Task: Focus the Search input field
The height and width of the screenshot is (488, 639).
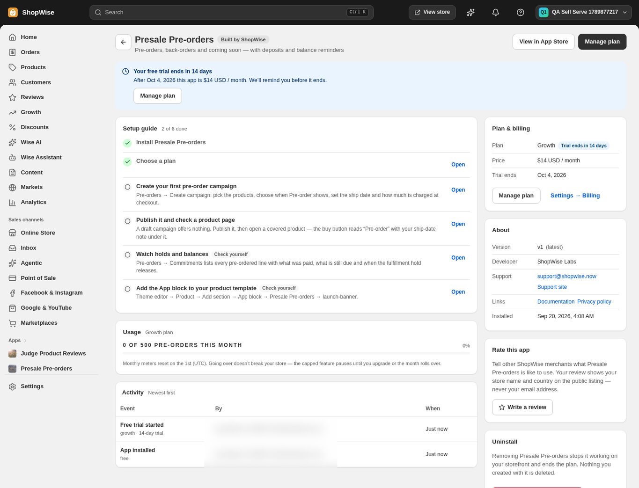Action: tap(231, 12)
